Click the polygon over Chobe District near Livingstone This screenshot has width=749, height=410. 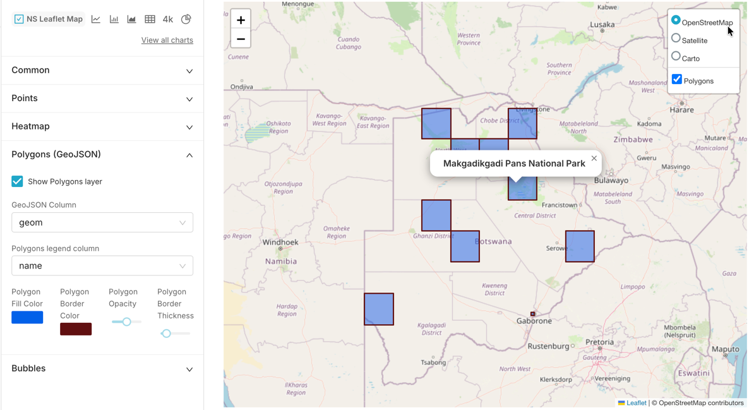coord(522,123)
